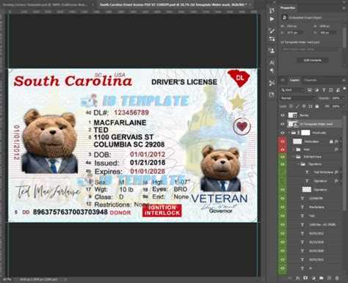Image resolution: width=348 pixels, height=283 pixels.
Task: Open the Opacity value dropdown arrow
Action: (x=344, y=98)
